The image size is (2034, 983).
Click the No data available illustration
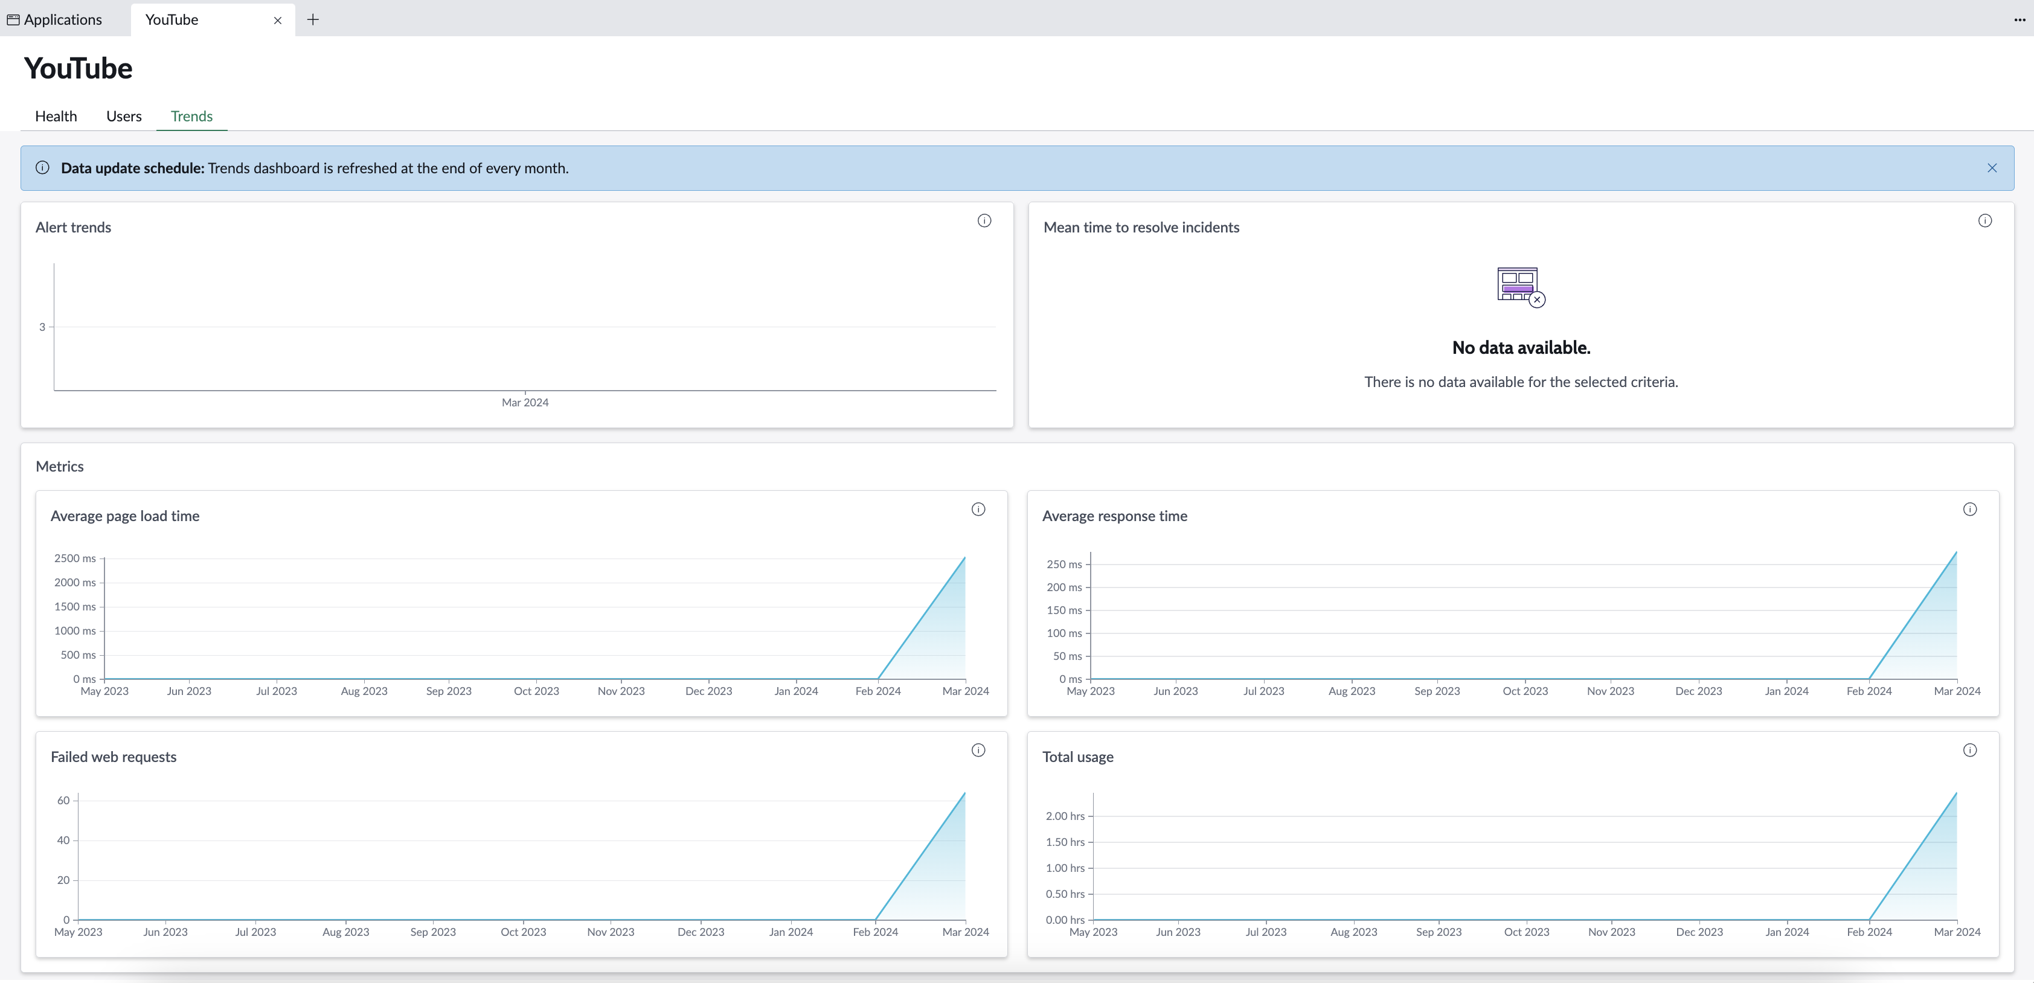(1521, 287)
